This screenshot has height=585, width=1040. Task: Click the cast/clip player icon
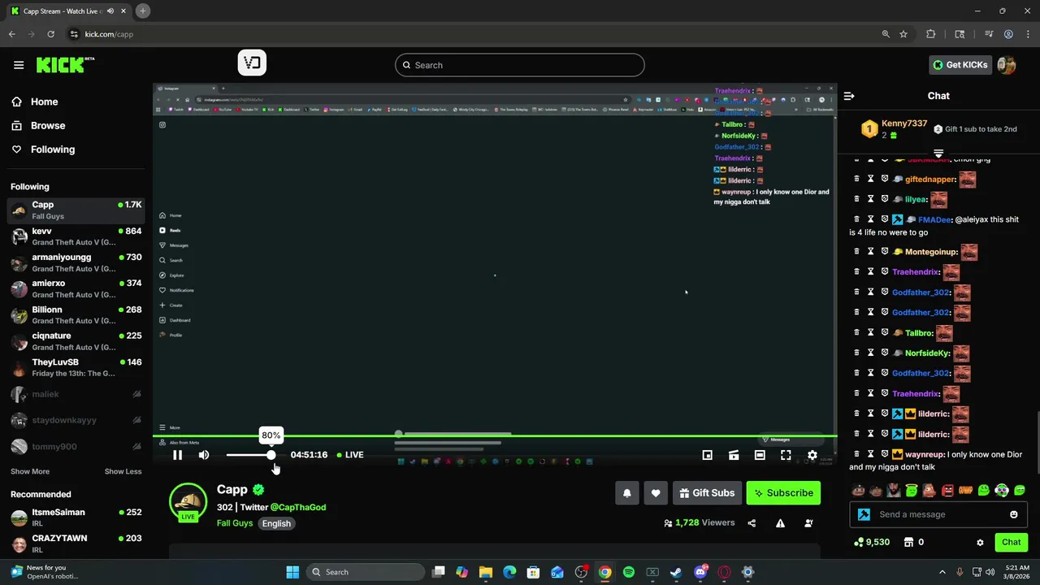(x=734, y=455)
